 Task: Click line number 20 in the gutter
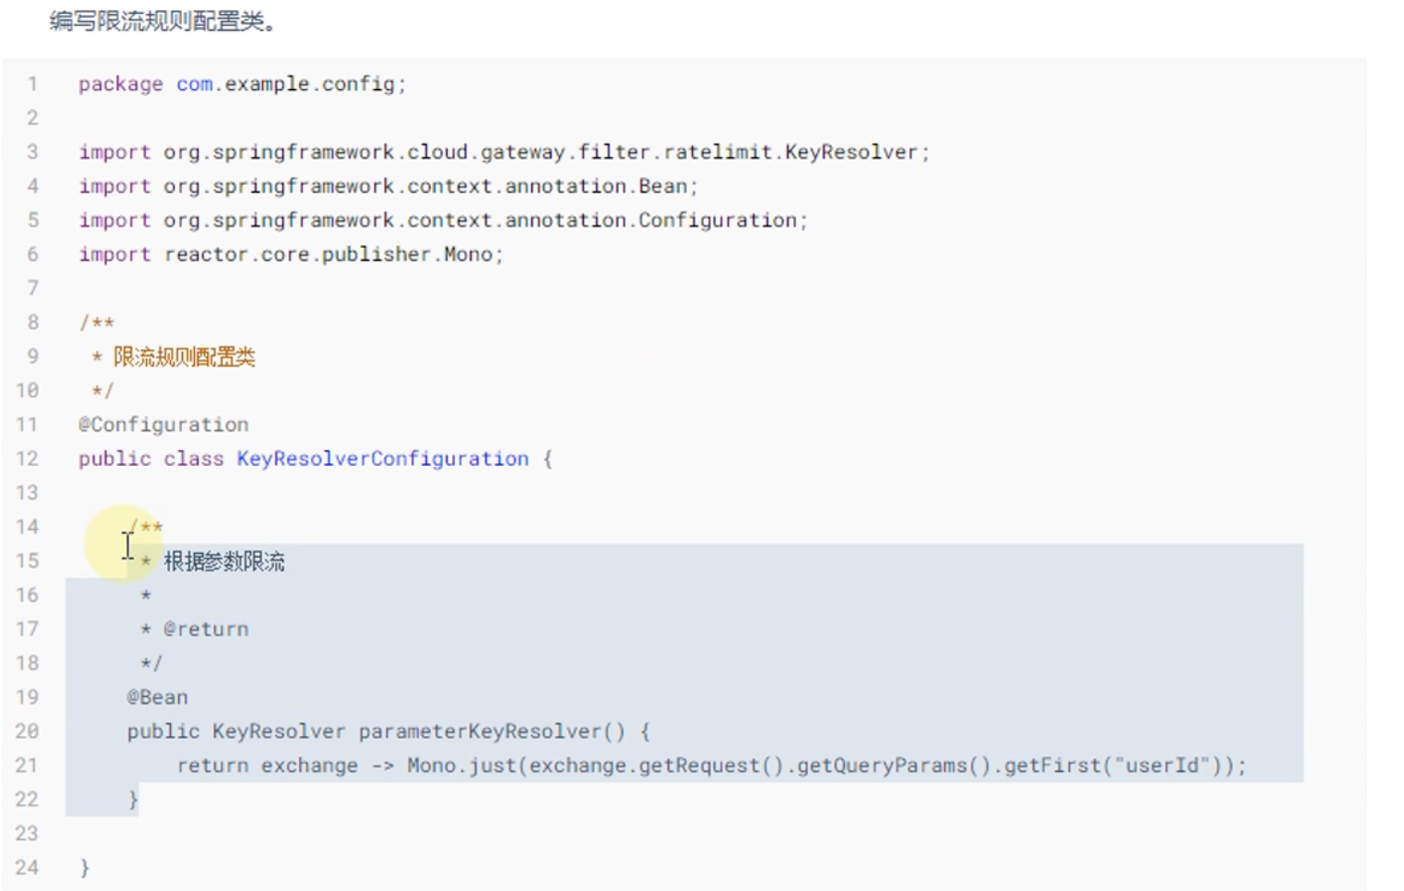(27, 731)
